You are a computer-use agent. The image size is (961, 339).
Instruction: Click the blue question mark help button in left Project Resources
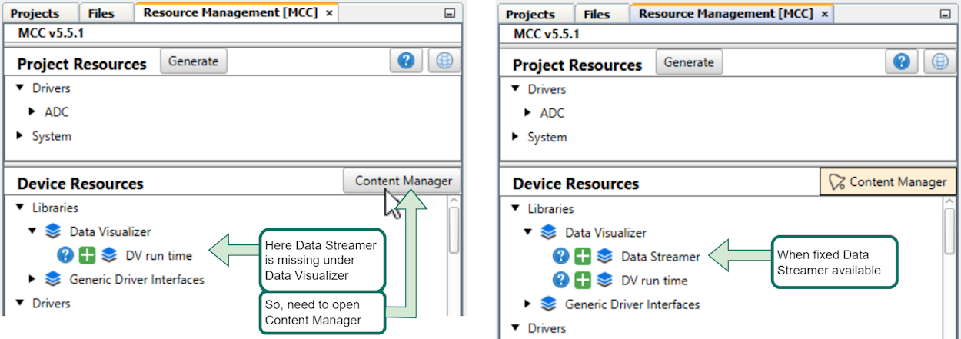tap(408, 61)
